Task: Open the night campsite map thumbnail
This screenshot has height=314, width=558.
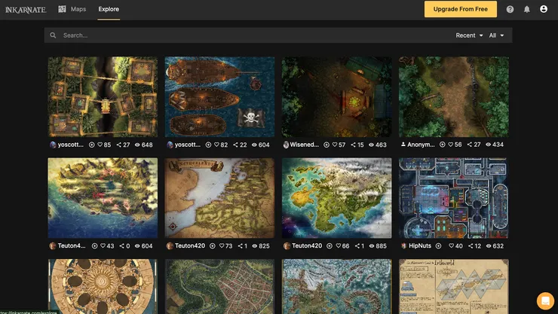Action: pyautogui.click(x=336, y=97)
